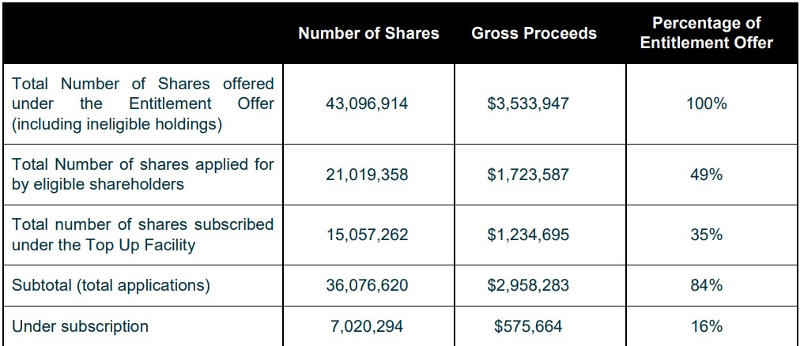Click the 84% subtotal percentage

[707, 285]
